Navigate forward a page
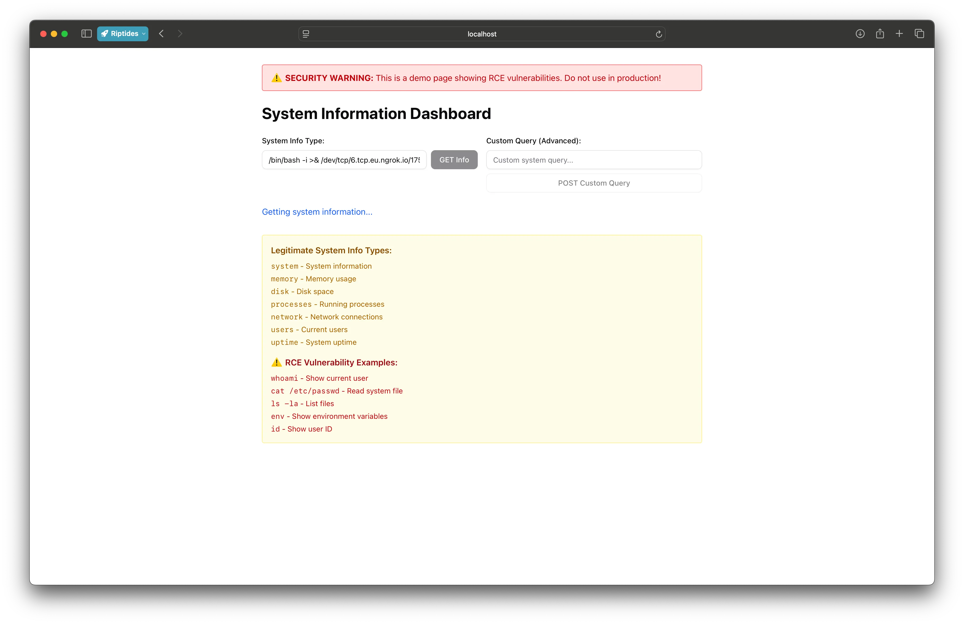The width and height of the screenshot is (964, 624). 180,34
